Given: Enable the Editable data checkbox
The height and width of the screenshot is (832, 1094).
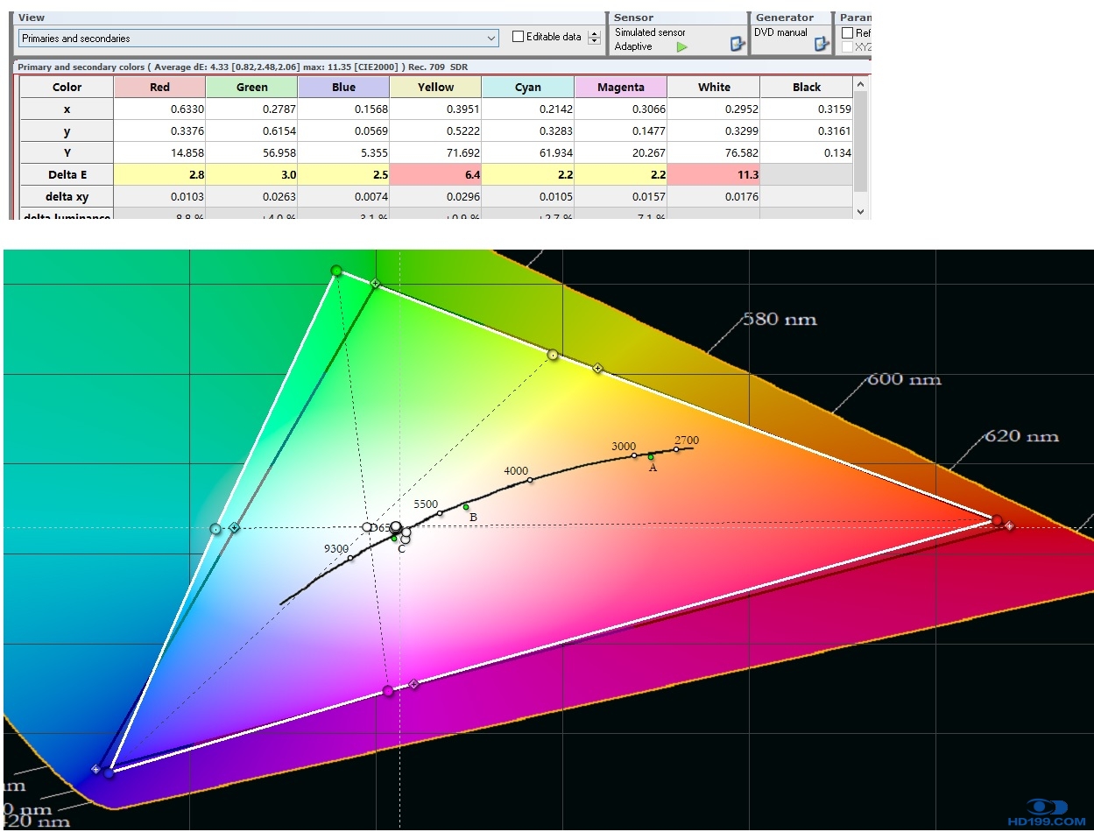Looking at the screenshot, I should 519,37.
